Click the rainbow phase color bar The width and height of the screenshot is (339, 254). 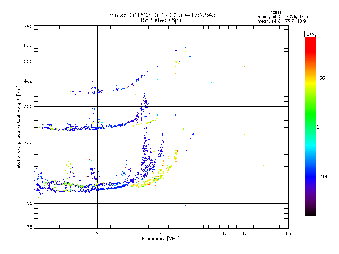310,127
